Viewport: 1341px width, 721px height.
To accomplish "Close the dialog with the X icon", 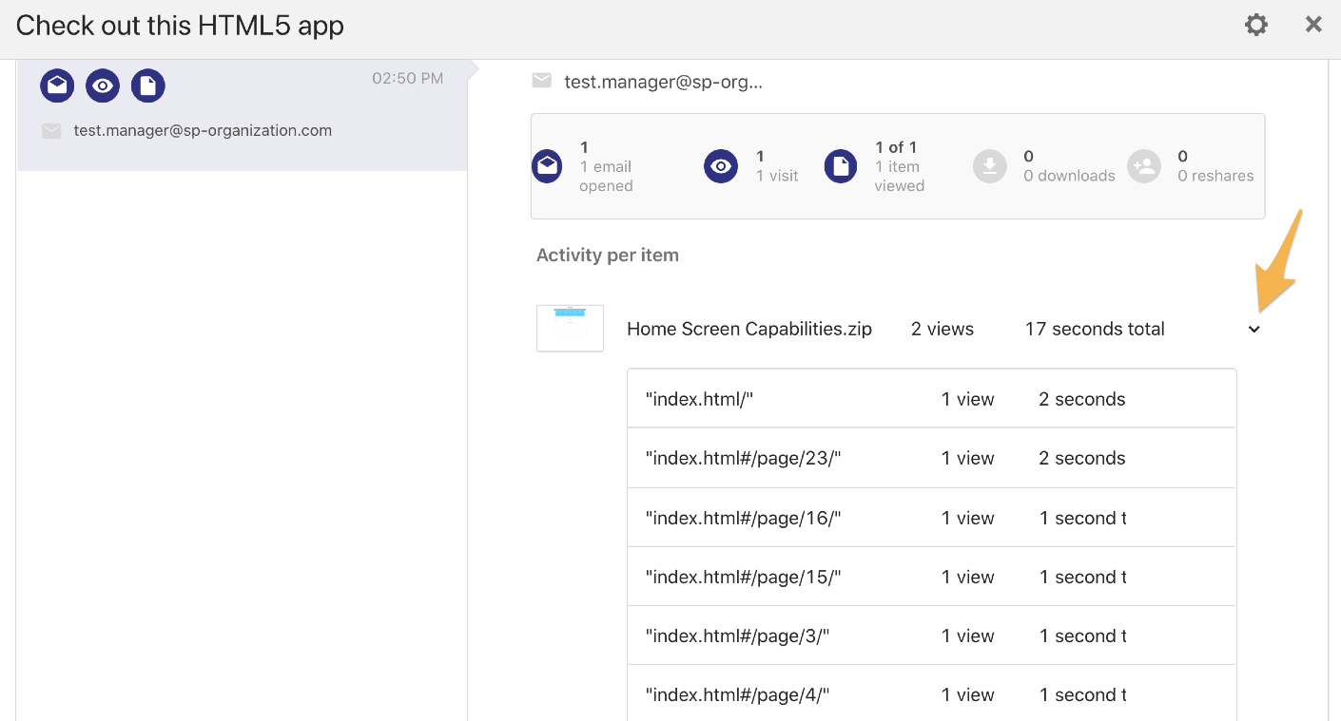I will 1313,25.
